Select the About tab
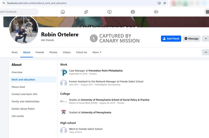 27,52
